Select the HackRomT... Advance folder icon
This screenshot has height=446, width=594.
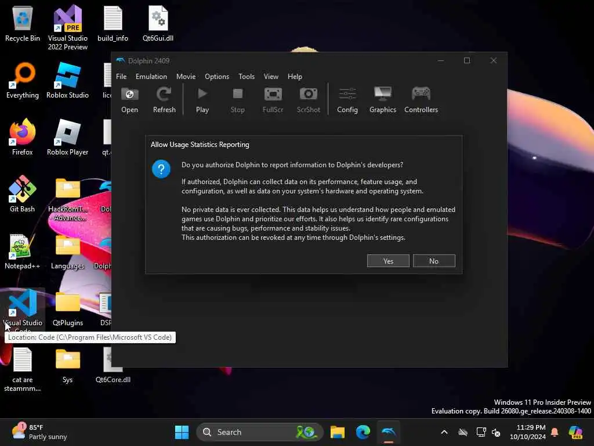pyautogui.click(x=67, y=200)
